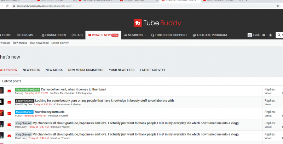Screen dimensions: 283x144
Task: Switch to the New Posts tab
Action: (31, 70)
